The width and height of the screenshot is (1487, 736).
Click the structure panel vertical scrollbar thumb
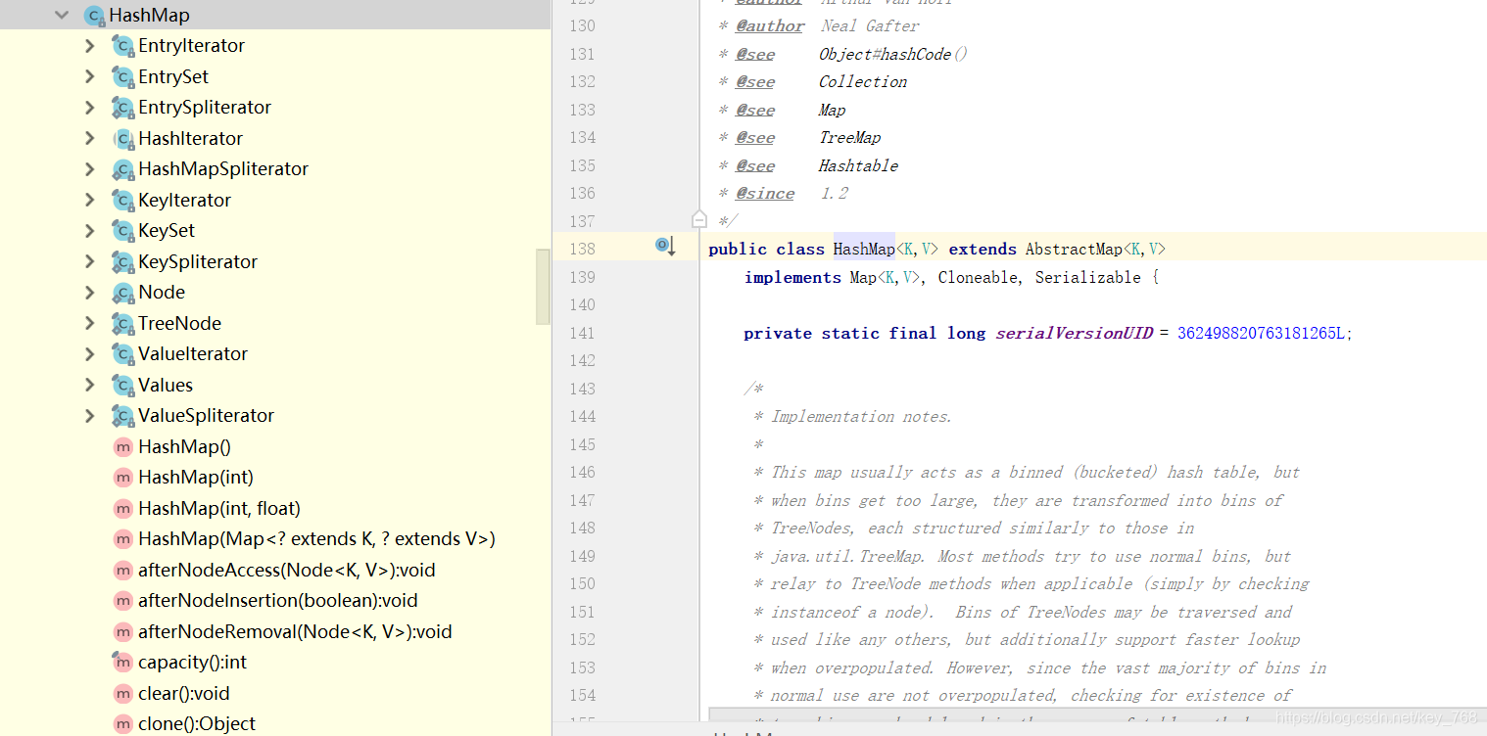coord(543,286)
